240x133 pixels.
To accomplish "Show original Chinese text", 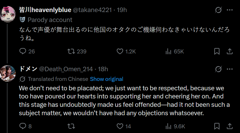I will click(107, 79).
